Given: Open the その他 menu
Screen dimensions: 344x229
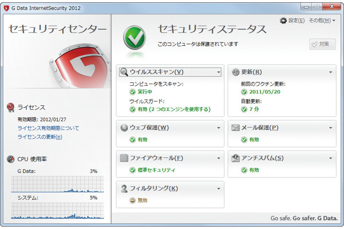Looking at the screenshot, I should click(x=321, y=21).
